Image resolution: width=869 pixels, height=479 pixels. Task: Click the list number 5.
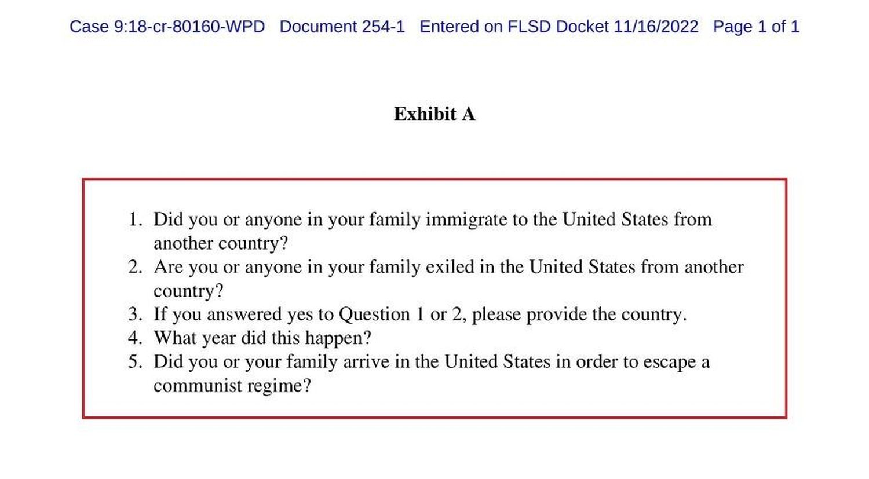coord(135,362)
